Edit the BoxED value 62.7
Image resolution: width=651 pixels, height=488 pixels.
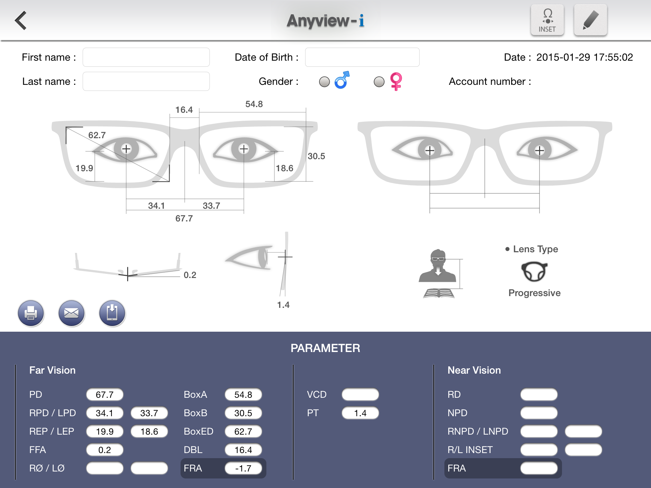click(243, 431)
